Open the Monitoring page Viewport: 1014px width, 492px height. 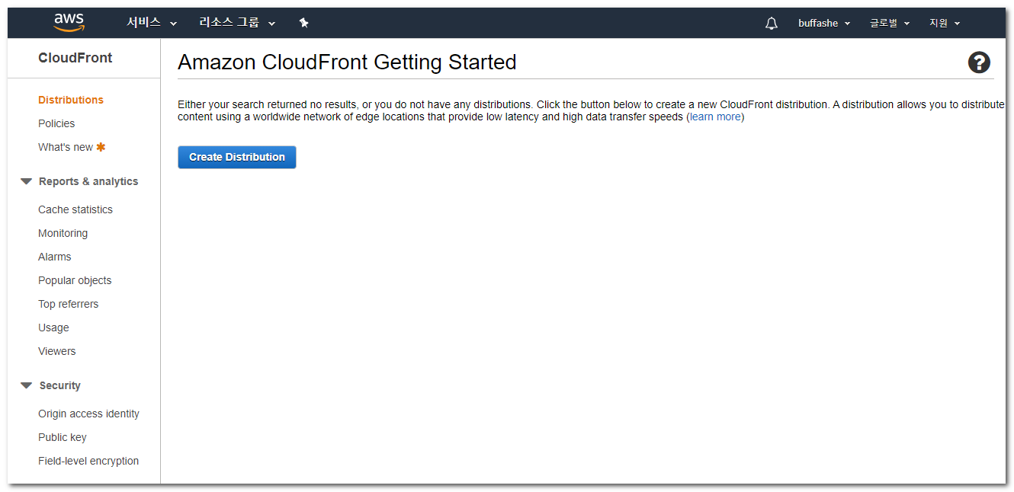tap(63, 233)
